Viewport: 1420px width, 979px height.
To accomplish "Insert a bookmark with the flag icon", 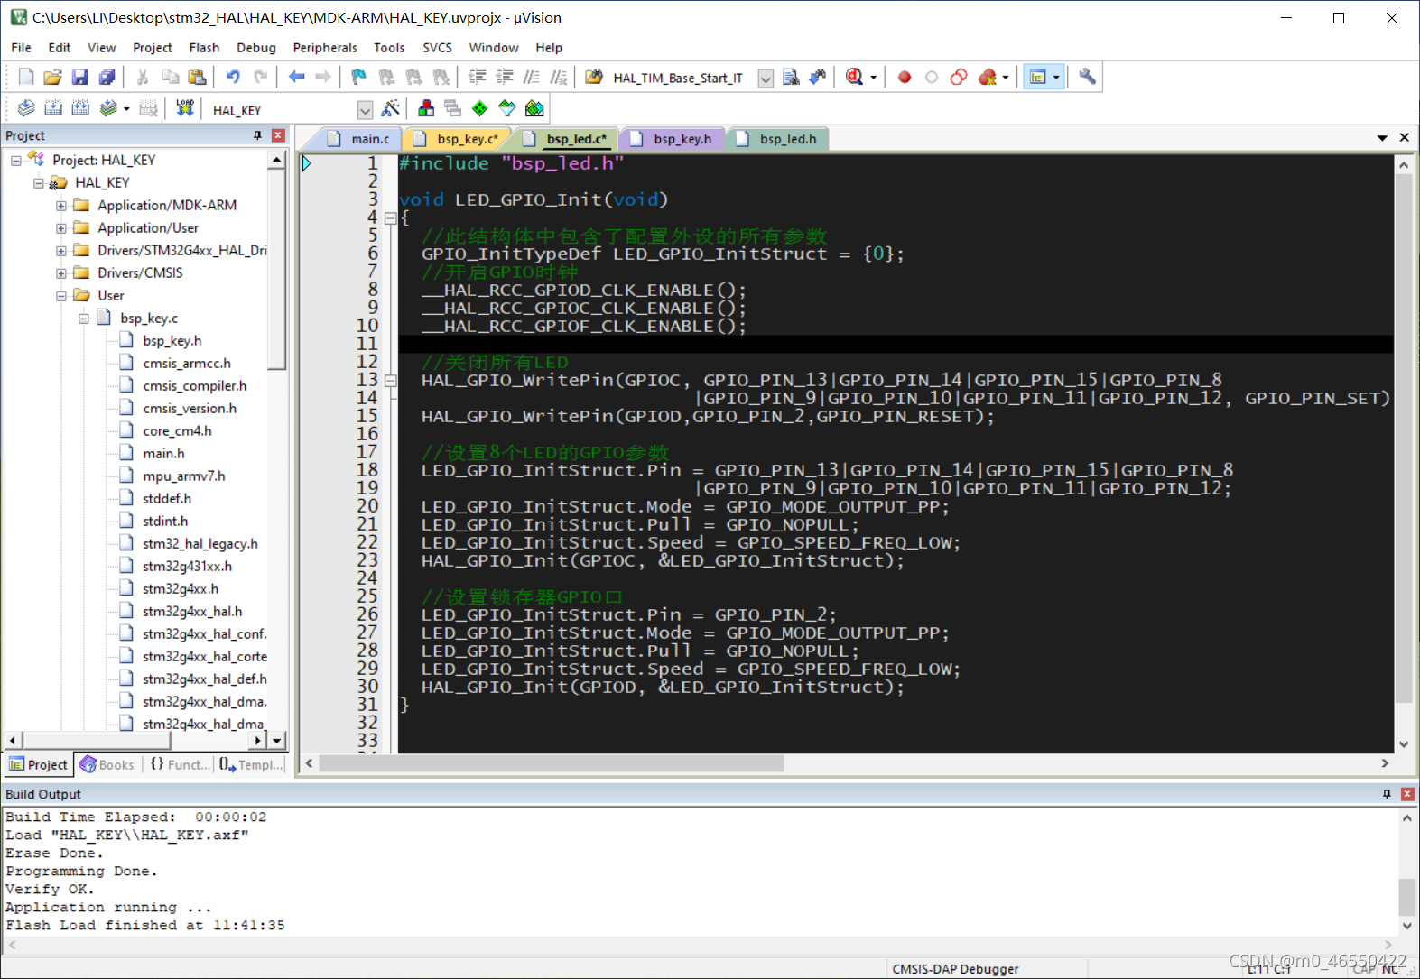I will (x=359, y=77).
